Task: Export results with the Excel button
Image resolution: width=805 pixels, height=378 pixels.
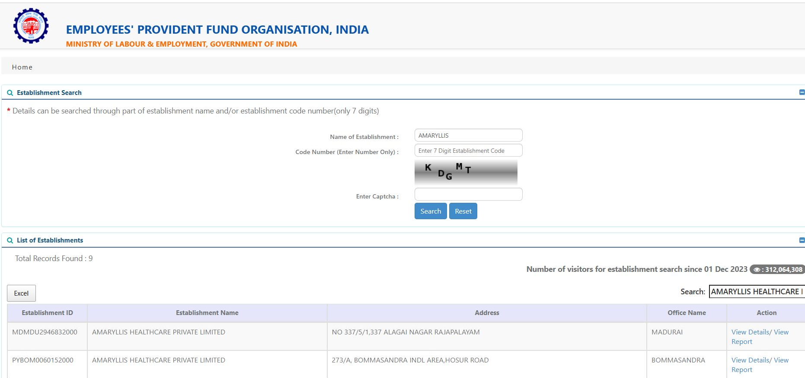Action: tap(21, 293)
